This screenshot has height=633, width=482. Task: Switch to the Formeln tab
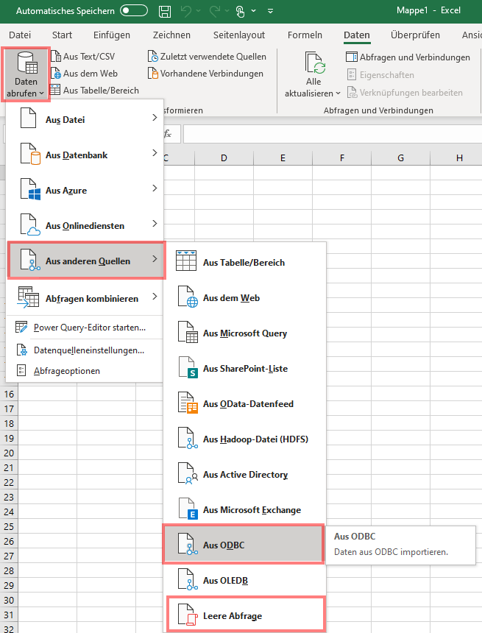pos(305,35)
